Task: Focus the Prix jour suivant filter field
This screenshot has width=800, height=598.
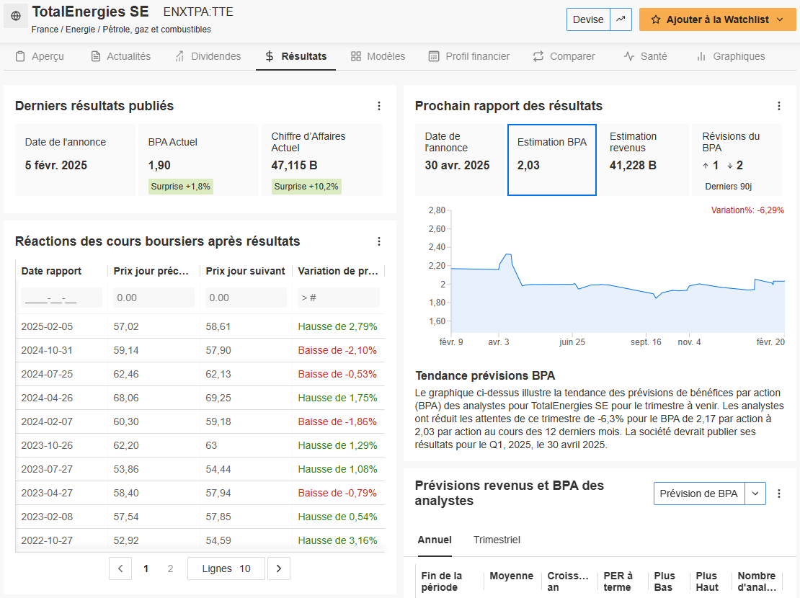Action: pyautogui.click(x=246, y=298)
